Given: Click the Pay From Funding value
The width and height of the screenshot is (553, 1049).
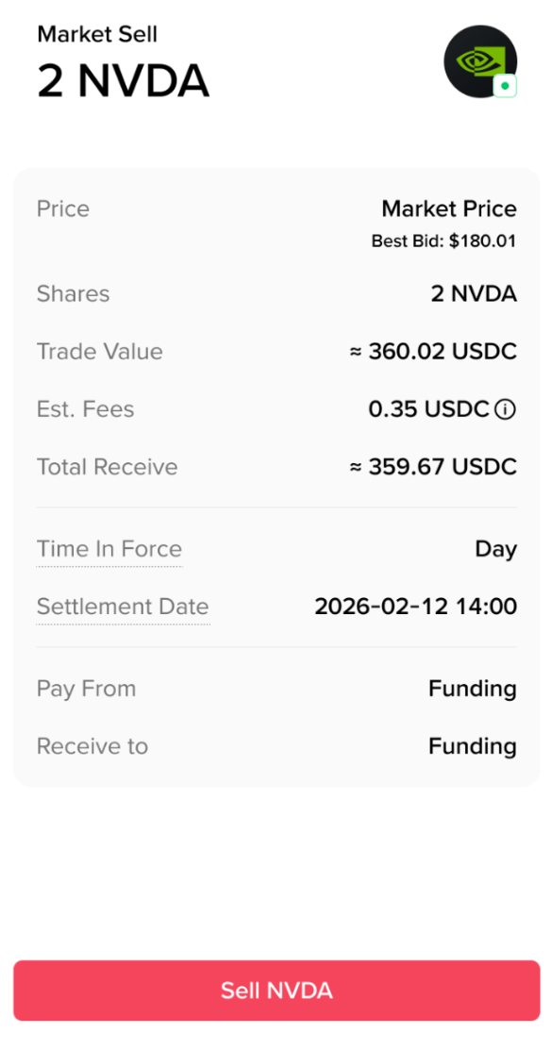Looking at the screenshot, I should 473,689.
